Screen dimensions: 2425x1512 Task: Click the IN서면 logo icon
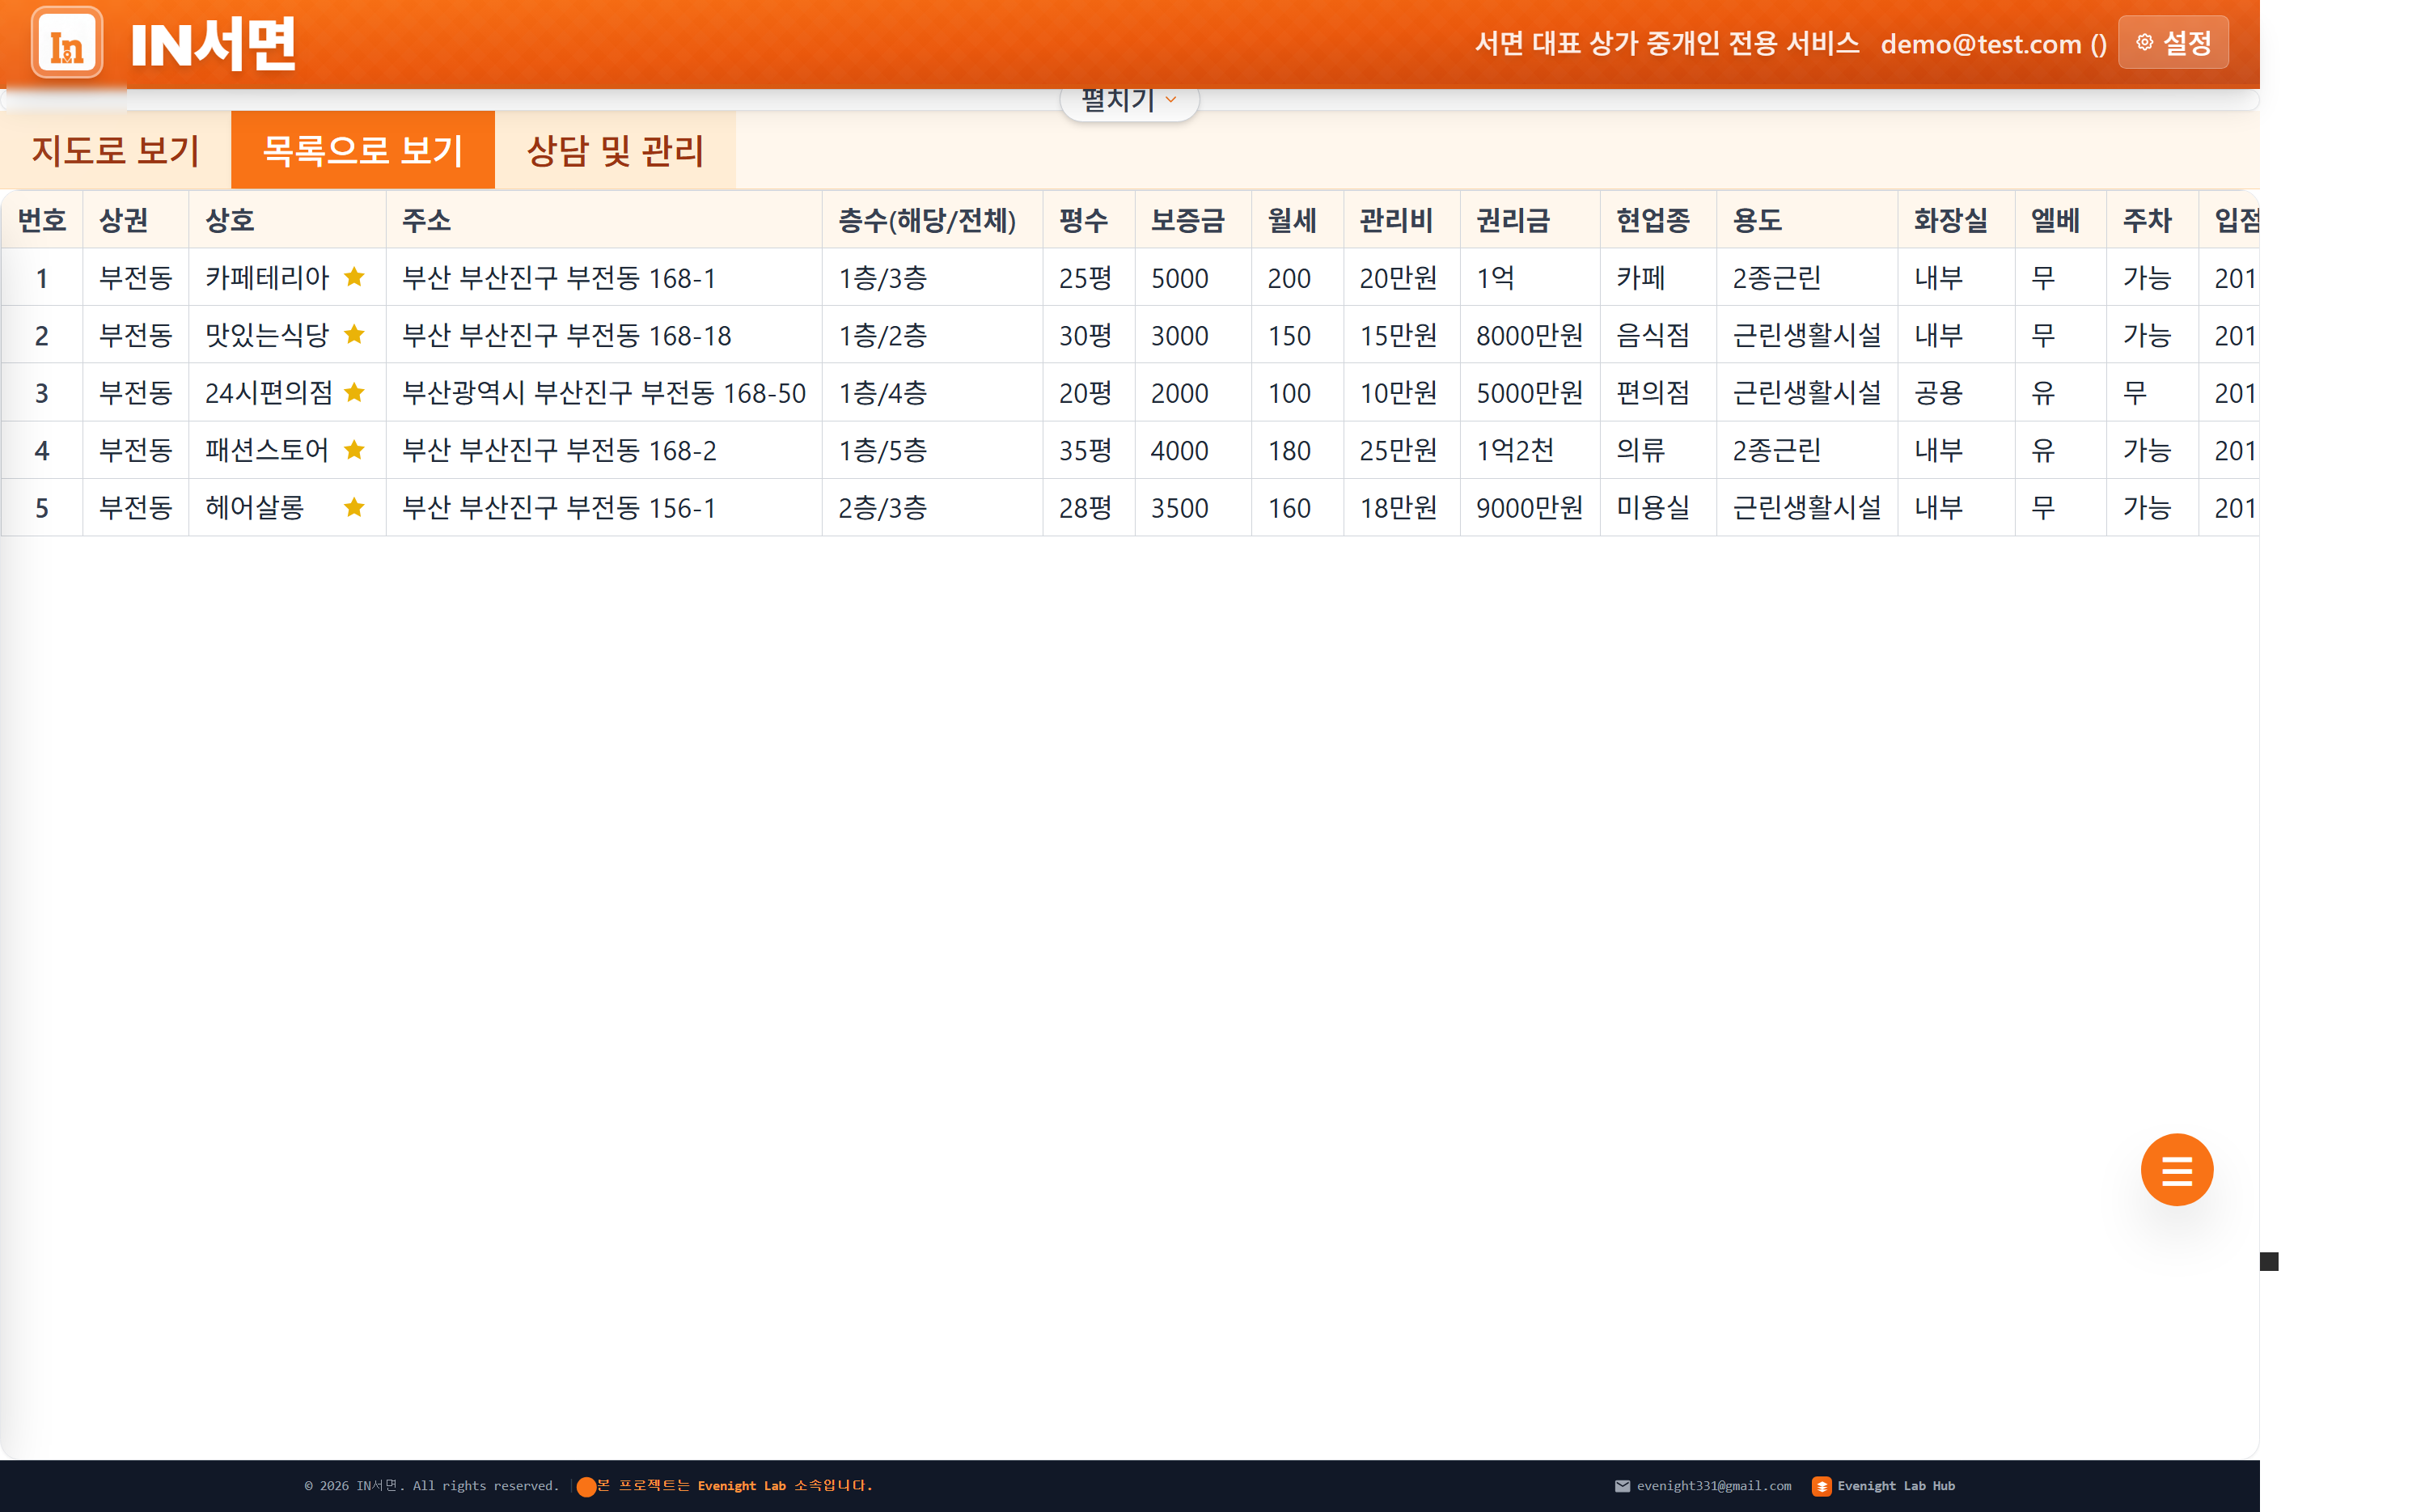[66, 43]
